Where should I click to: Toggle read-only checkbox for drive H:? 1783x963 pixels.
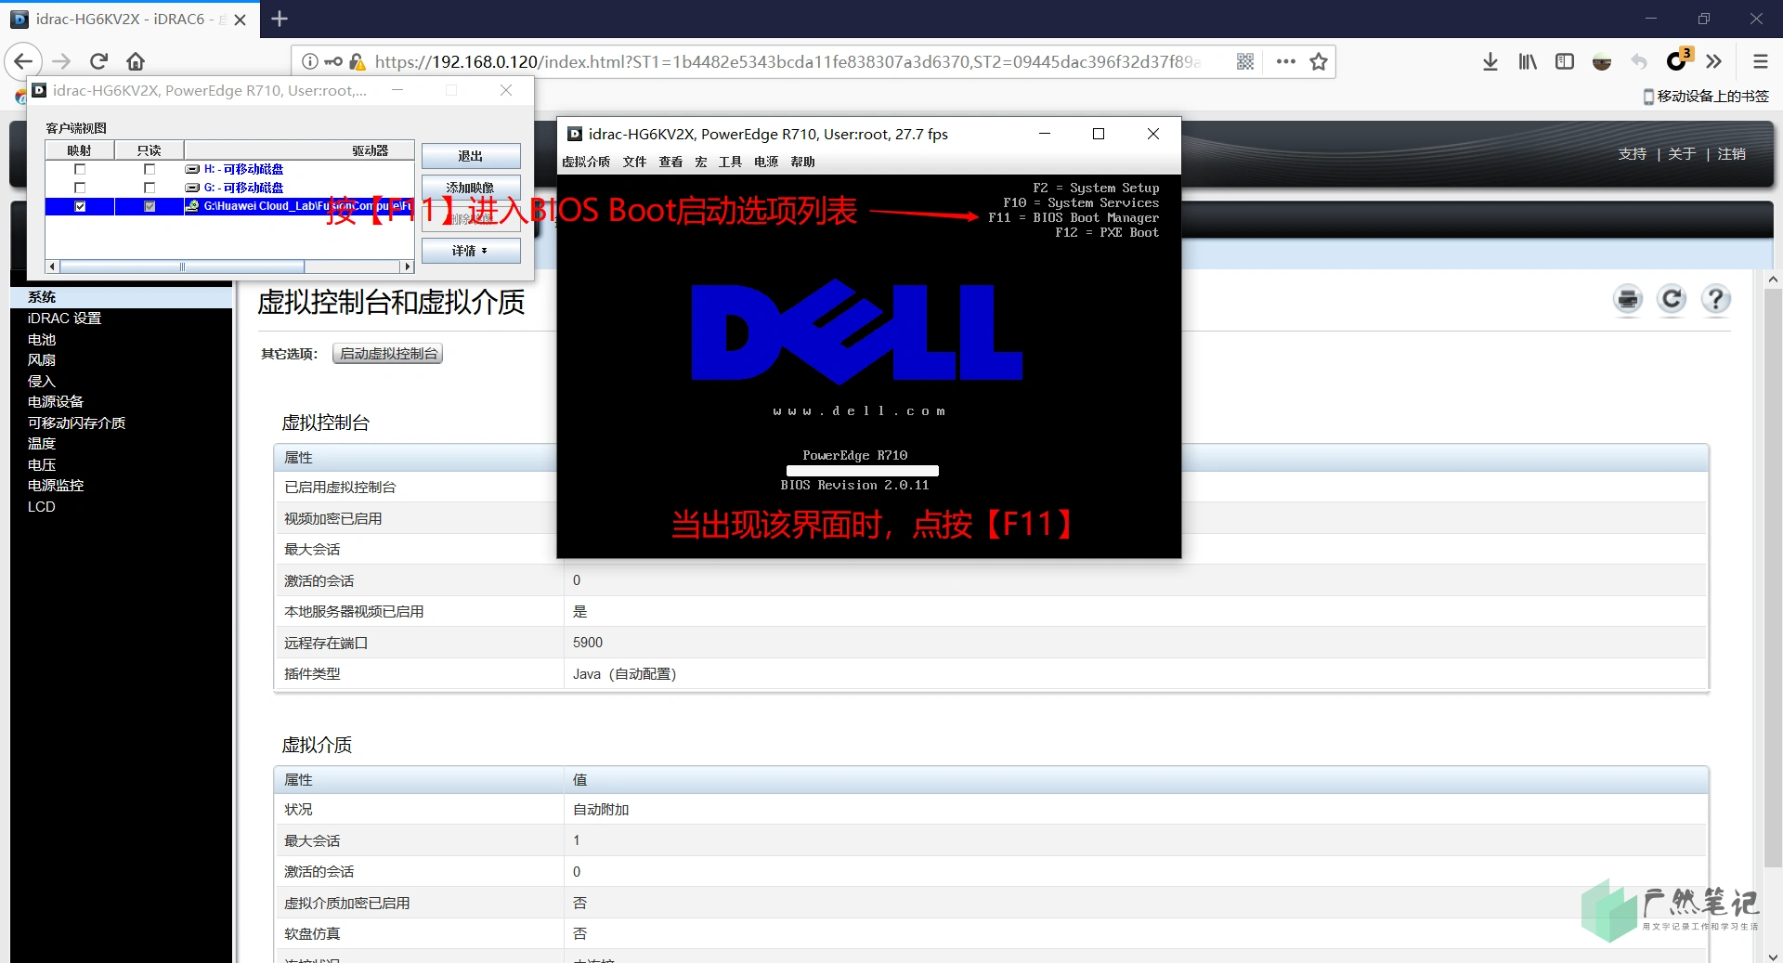[150, 169]
